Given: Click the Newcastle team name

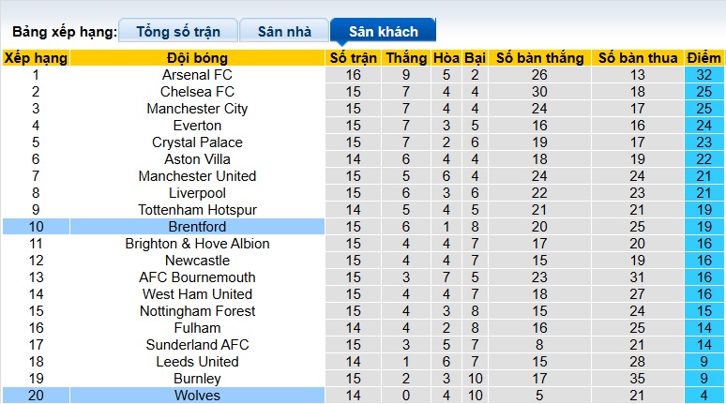Looking at the screenshot, I should (197, 261).
